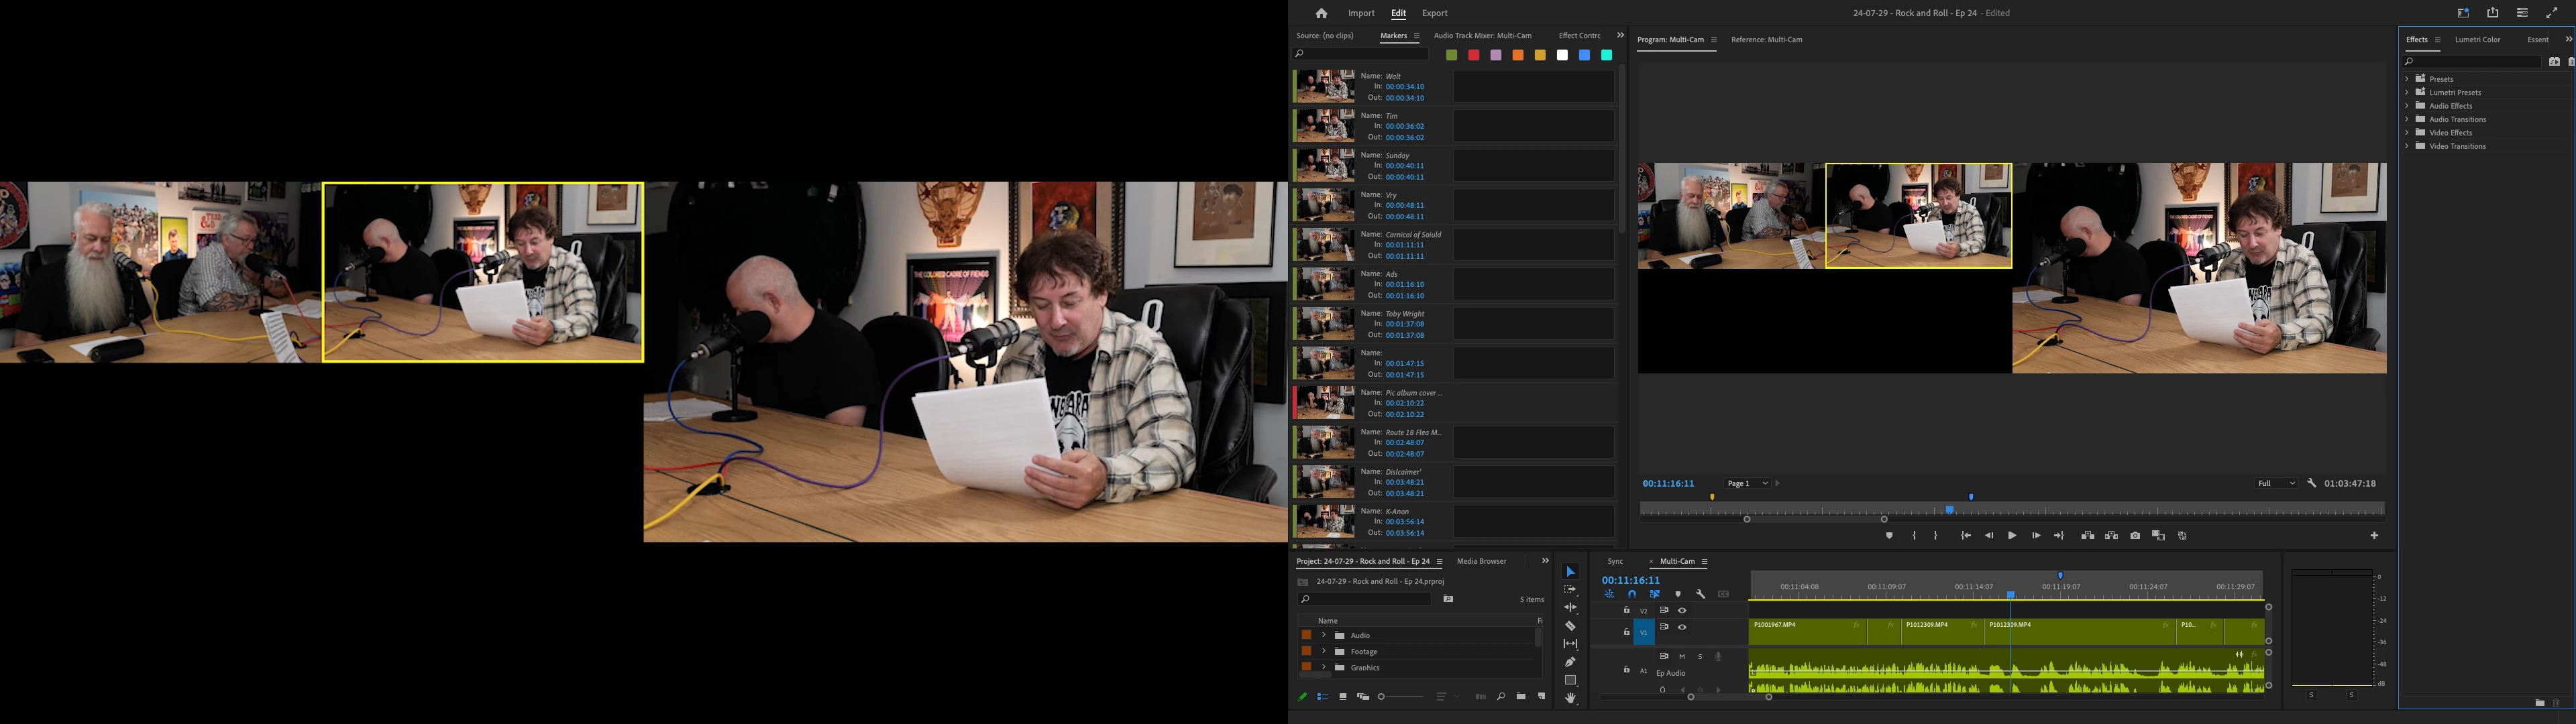The image size is (2576, 724).
Task: Switch to the Media Browser tab
Action: point(1481,561)
